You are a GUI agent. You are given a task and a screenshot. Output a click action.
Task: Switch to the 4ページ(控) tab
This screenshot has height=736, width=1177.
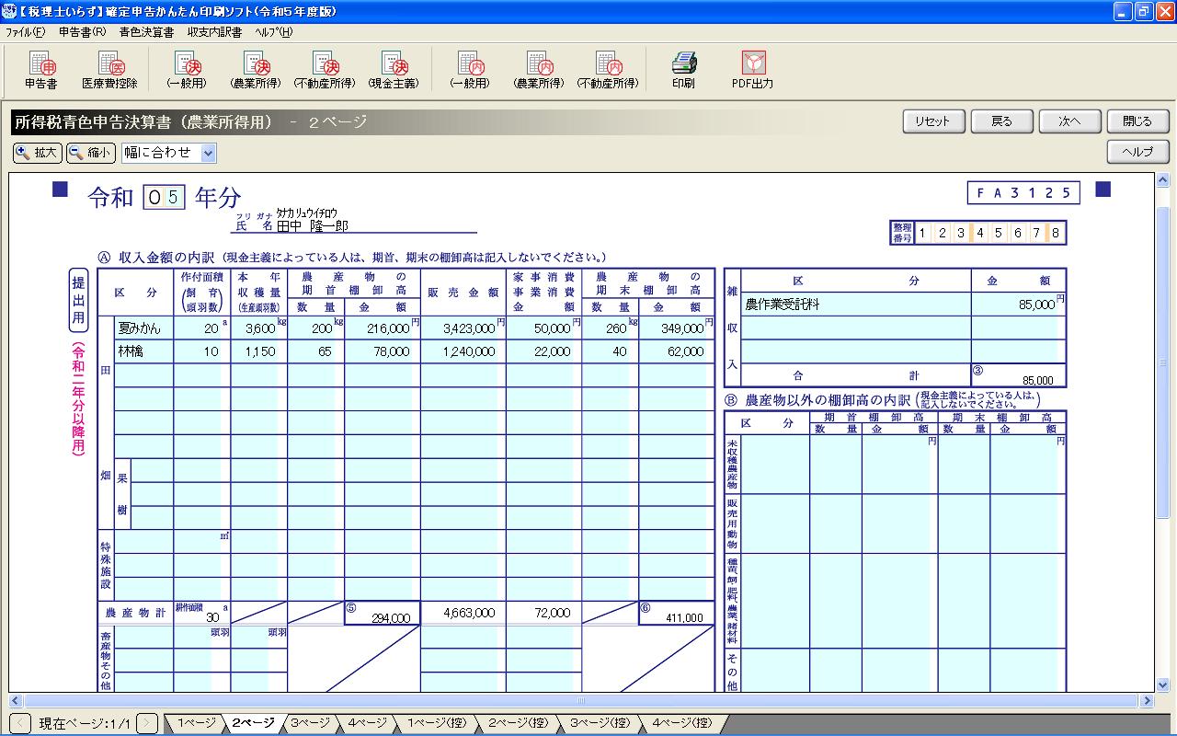[x=681, y=723]
